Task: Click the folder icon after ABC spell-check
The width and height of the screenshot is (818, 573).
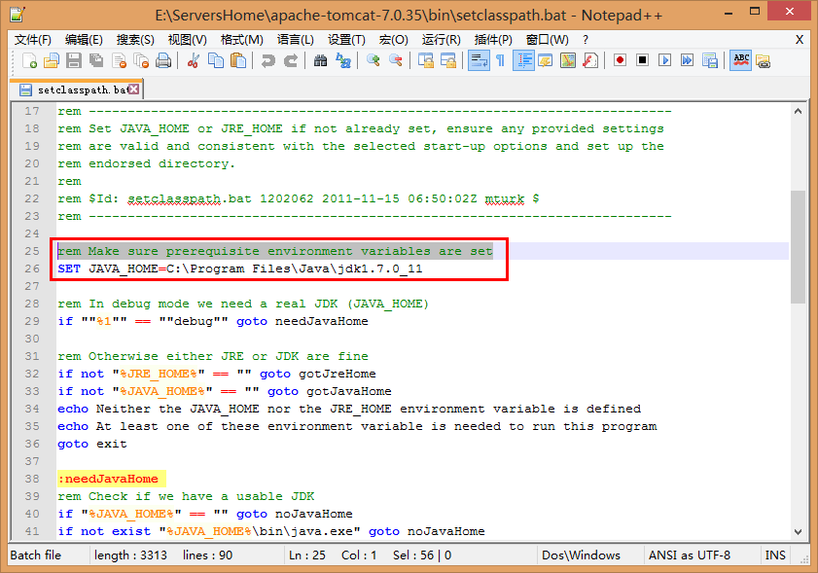Action: pyautogui.click(x=763, y=61)
